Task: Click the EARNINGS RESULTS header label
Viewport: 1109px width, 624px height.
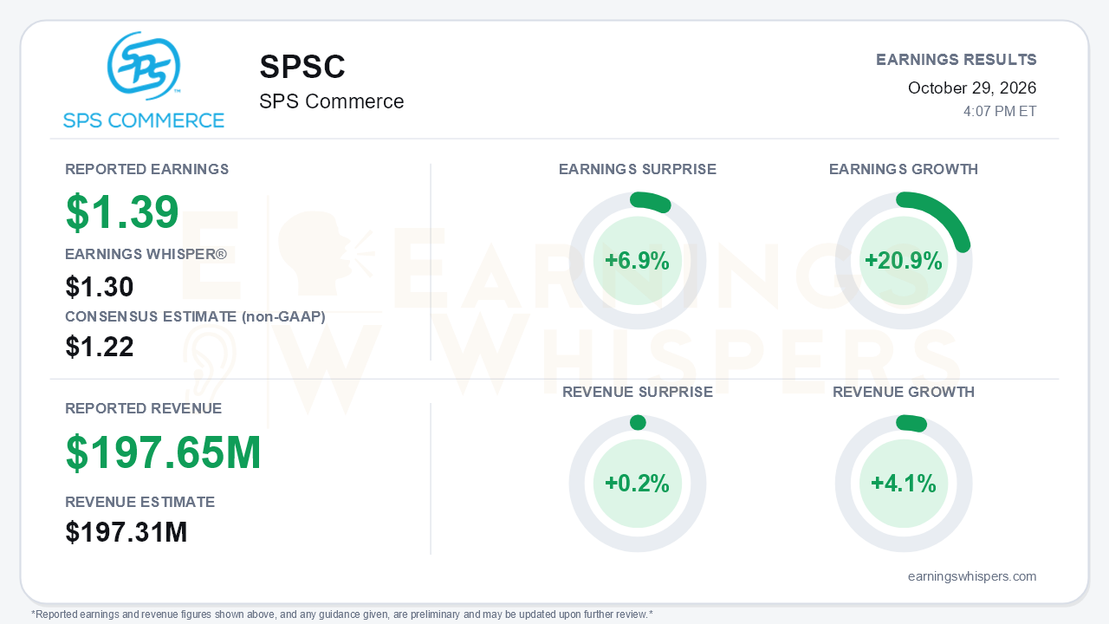Action: click(957, 60)
